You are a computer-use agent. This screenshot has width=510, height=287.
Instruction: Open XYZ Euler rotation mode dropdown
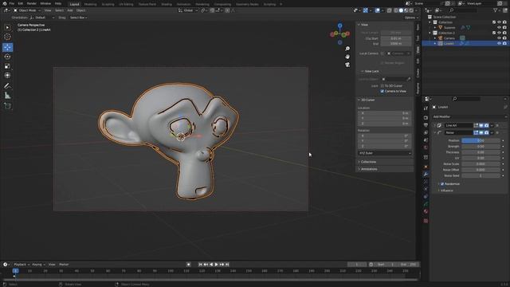pos(385,153)
